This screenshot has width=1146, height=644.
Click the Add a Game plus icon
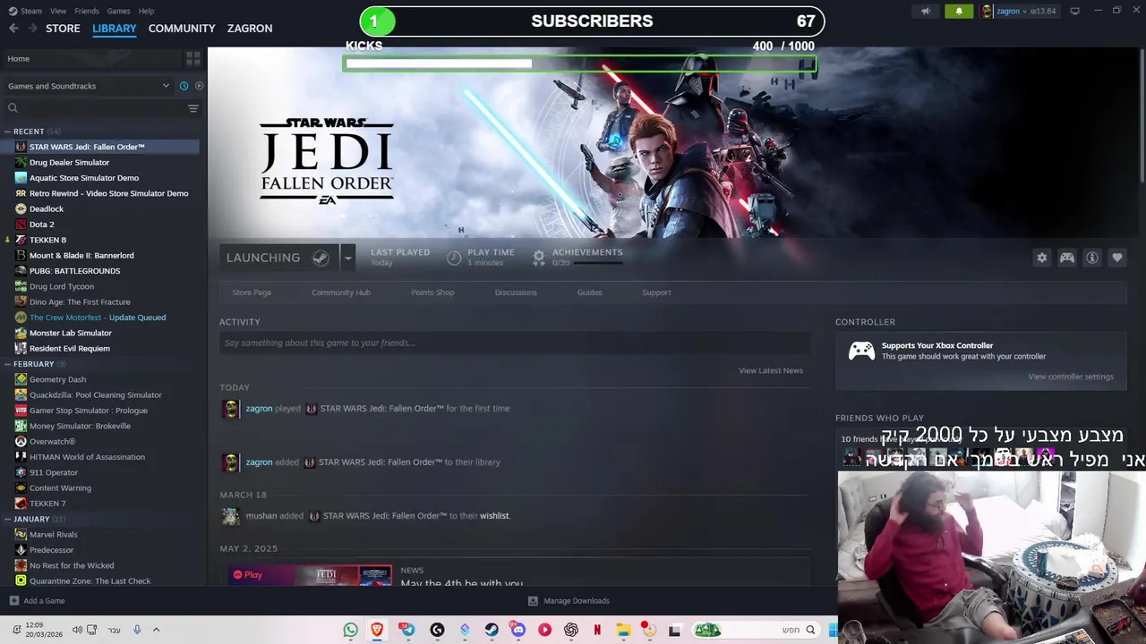coord(13,600)
